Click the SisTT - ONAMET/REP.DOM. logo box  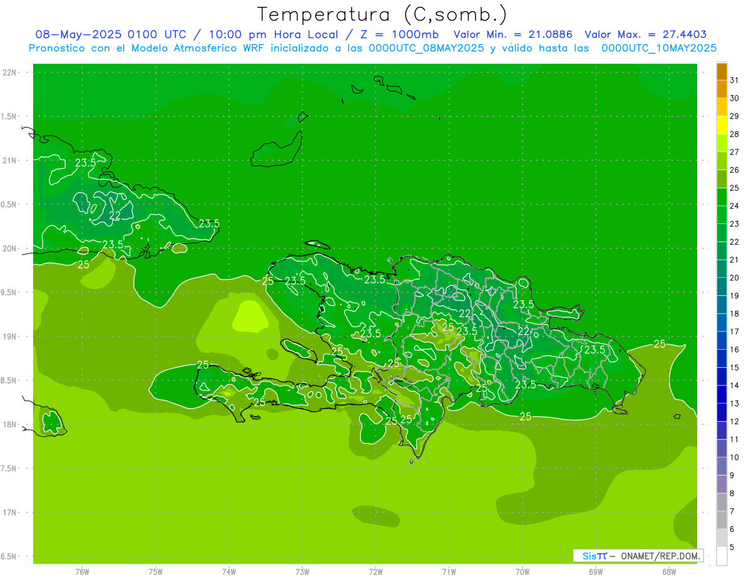(638, 556)
